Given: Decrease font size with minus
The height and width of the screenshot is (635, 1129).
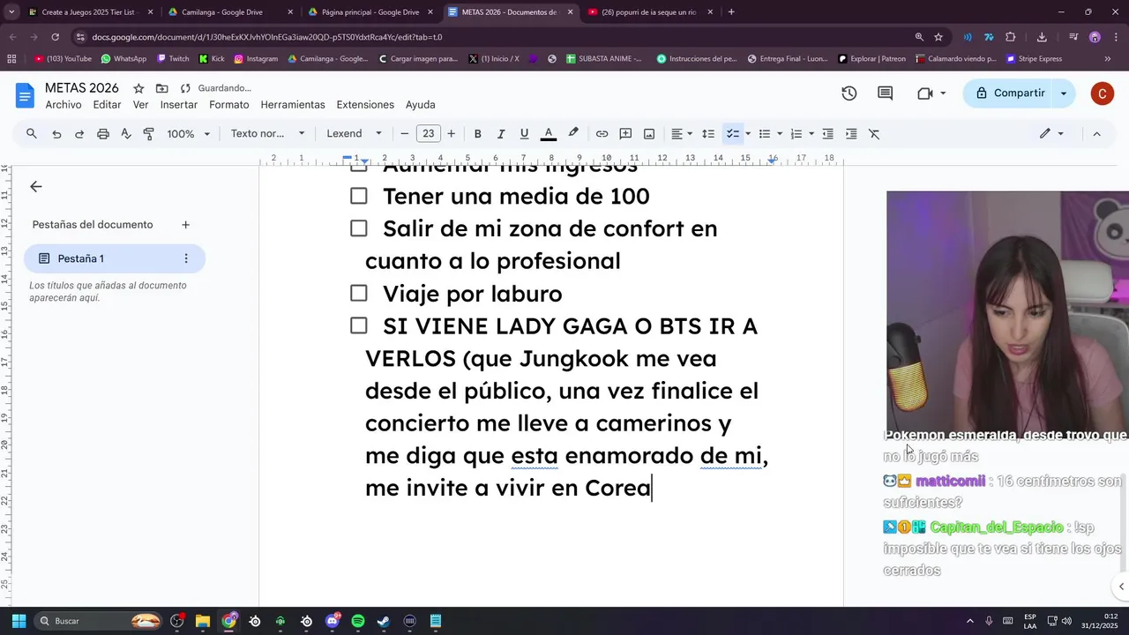Looking at the screenshot, I should point(405,134).
